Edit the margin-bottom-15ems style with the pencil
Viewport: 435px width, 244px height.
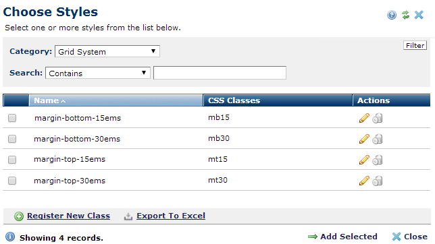364,118
